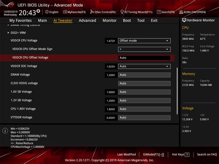The width and height of the screenshot is (219, 164).
Task: Select VTTDDR Voltage row label
Action: [x=21, y=117]
